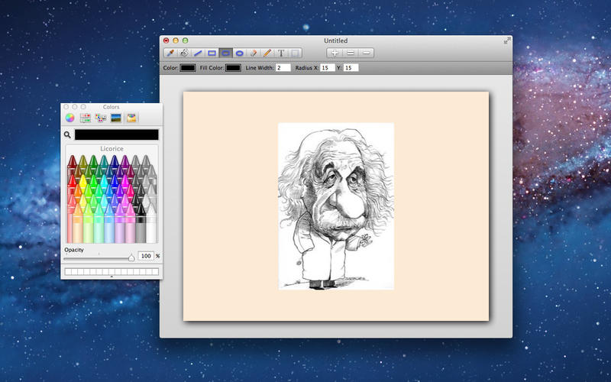Click the current black color preview bar

point(117,134)
